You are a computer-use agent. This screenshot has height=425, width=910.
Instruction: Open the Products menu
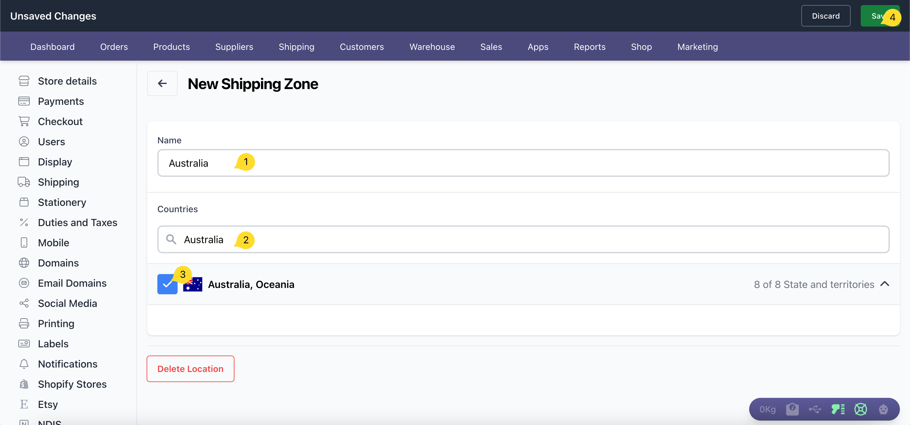tap(171, 47)
